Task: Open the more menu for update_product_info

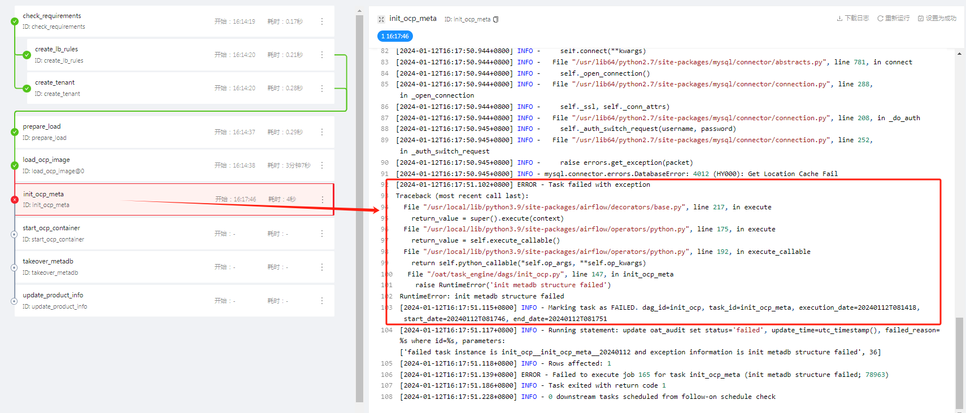Action: (322, 301)
